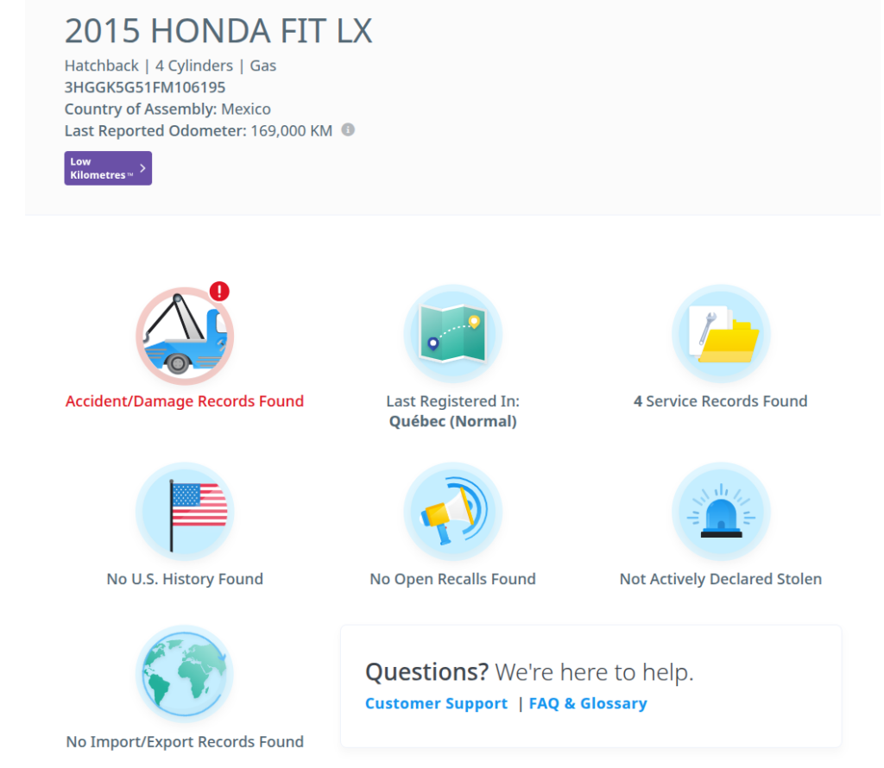Click the No Import/Export Records Found label

pyautogui.click(x=185, y=742)
